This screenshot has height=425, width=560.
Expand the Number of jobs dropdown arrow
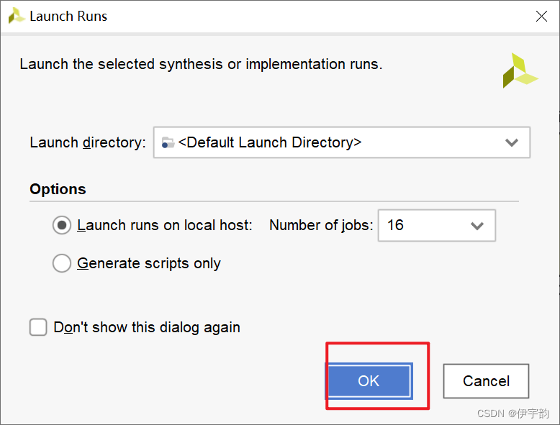point(477,226)
